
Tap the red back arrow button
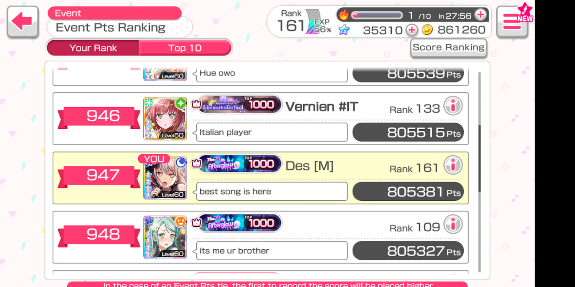23,21
